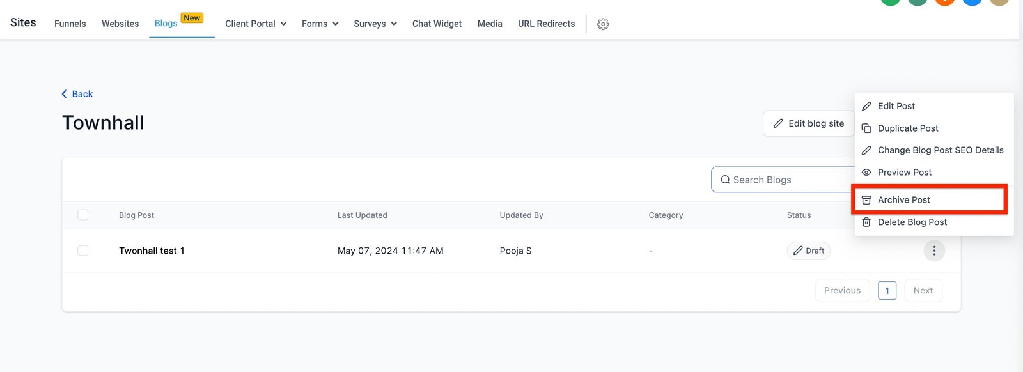Click the magnifier icon in Search Blogs

tap(725, 180)
